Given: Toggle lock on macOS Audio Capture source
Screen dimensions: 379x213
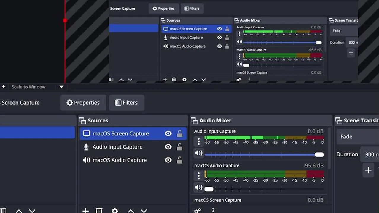Looking at the screenshot, I should (180, 160).
